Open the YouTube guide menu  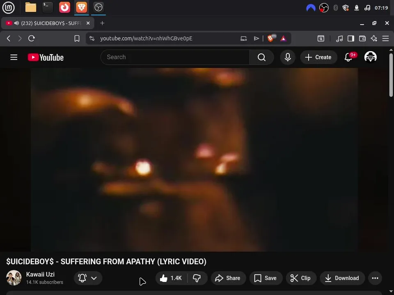14,57
